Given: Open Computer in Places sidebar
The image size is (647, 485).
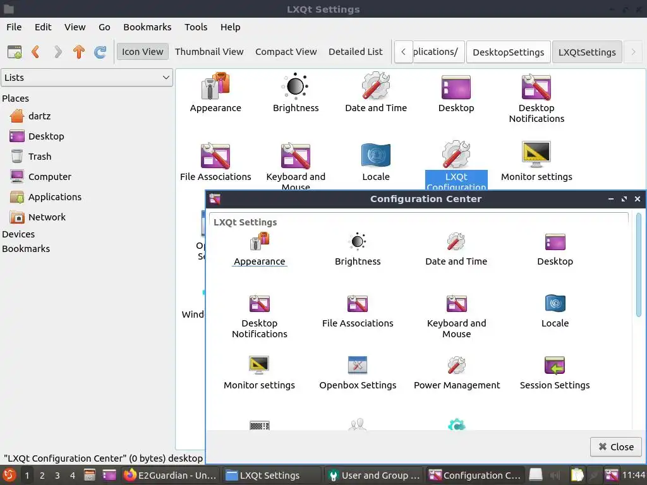Looking at the screenshot, I should (41, 177).
